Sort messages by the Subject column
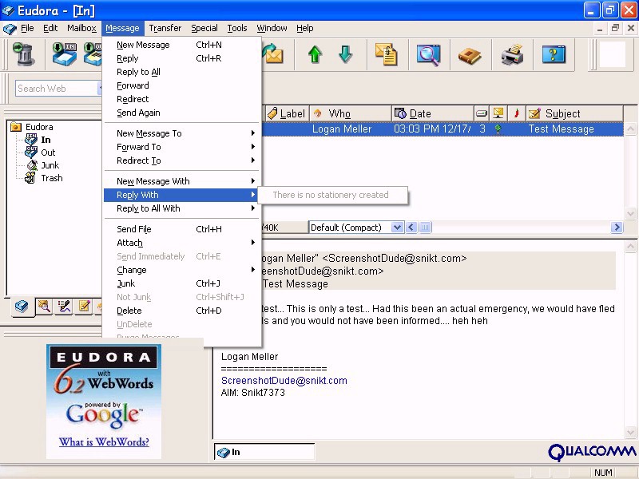Viewport: 639px width, 479px height. tap(574, 113)
